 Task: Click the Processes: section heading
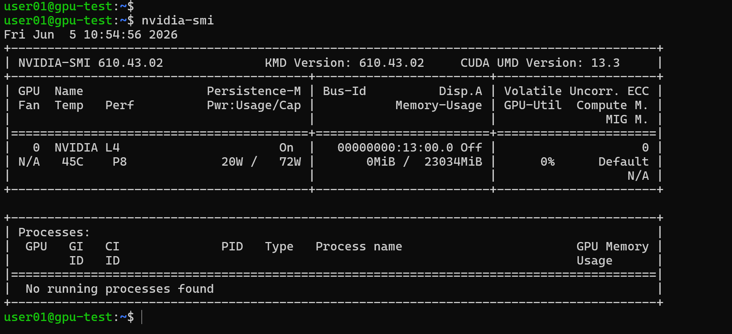tap(54, 232)
